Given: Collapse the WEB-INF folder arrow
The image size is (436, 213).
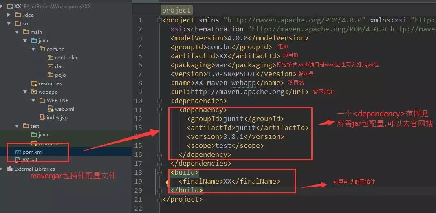Looking at the screenshot, I should tap(33, 100).
